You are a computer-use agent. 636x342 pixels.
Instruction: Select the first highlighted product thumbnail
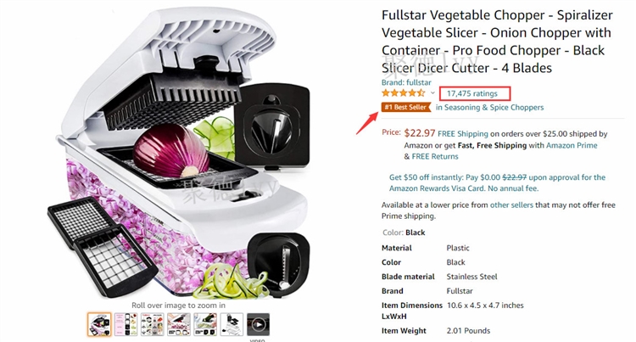pyautogui.click(x=99, y=324)
